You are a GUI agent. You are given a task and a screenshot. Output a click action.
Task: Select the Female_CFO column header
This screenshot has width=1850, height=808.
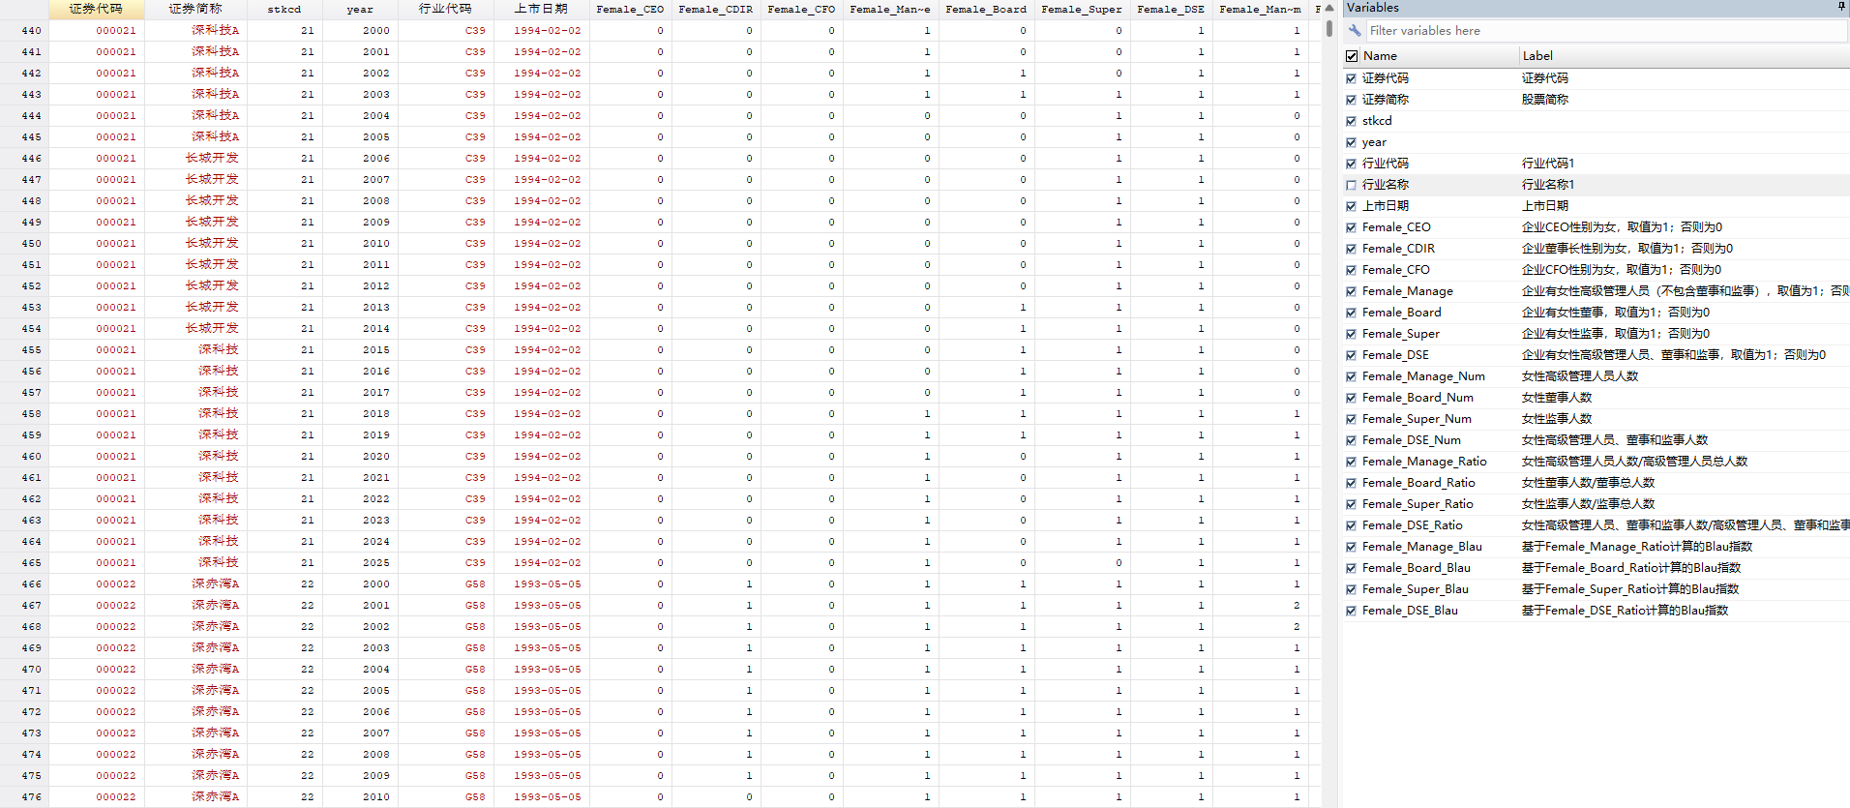(801, 9)
